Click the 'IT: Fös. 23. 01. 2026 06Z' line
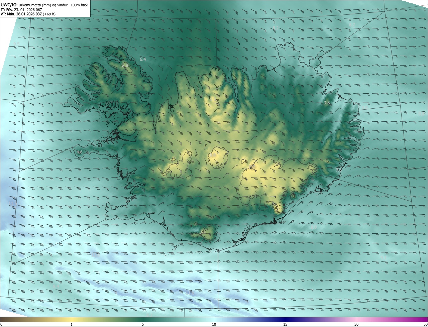428x327 pixels. [x=21, y=10]
